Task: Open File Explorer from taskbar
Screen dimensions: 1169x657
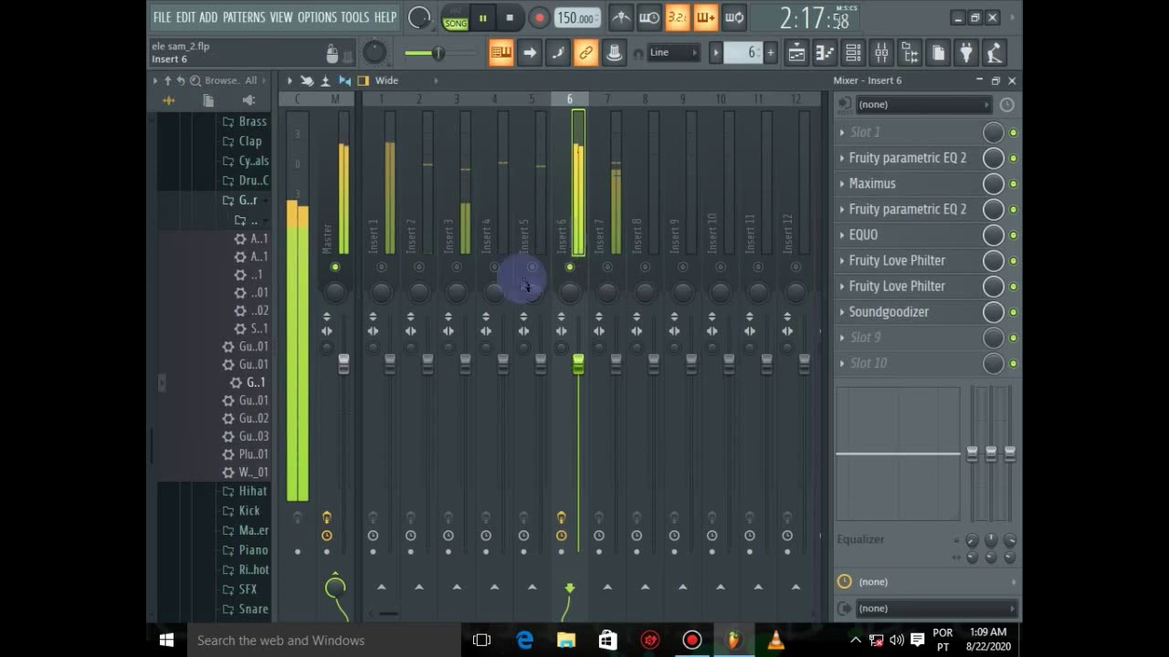Action: pos(566,641)
